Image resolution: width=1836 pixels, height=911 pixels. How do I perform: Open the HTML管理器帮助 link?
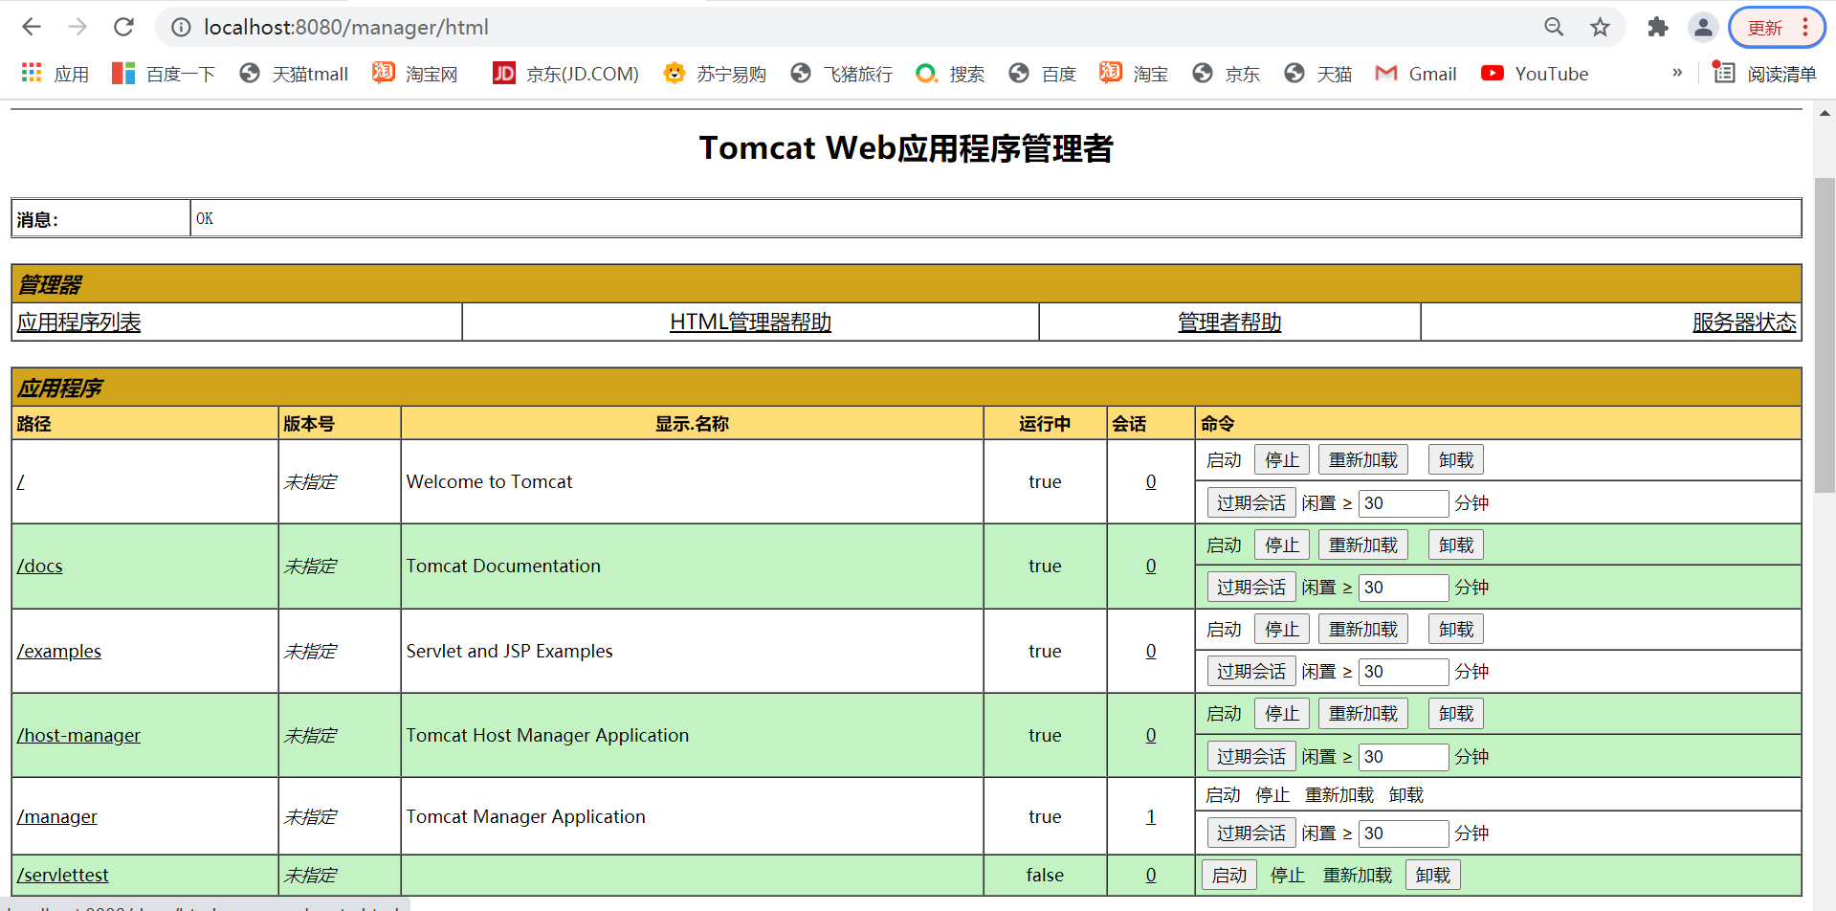(x=750, y=322)
